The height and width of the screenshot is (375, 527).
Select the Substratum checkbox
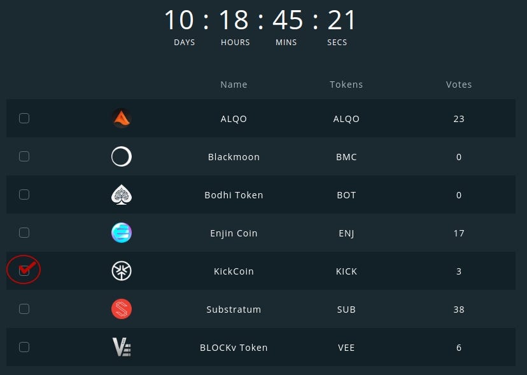24,309
